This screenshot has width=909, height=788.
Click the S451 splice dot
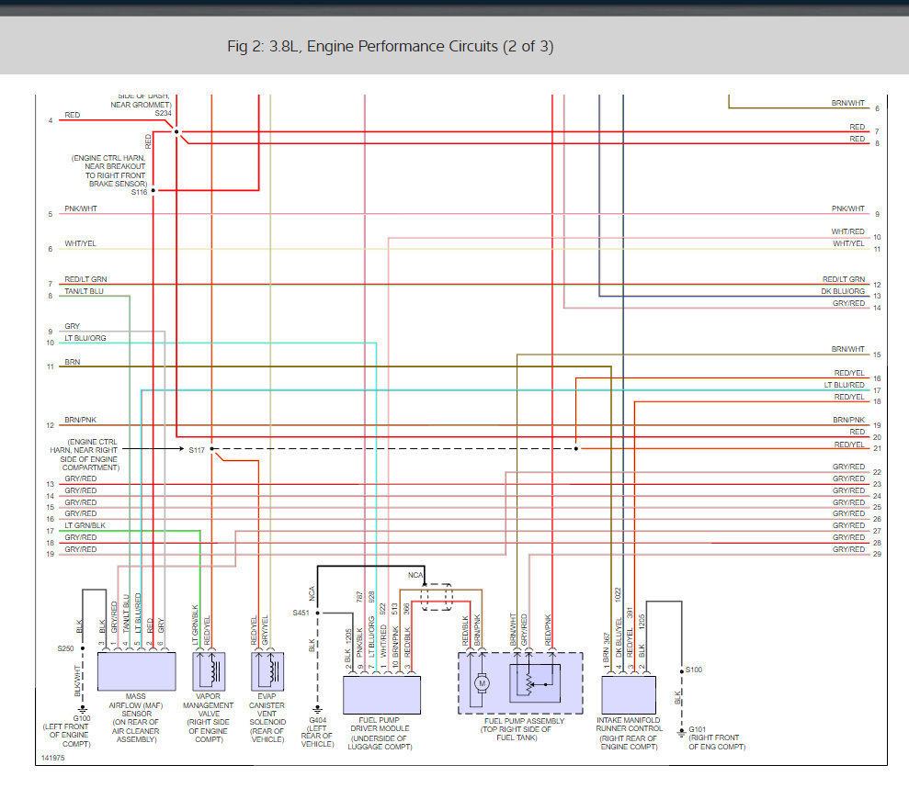point(318,613)
